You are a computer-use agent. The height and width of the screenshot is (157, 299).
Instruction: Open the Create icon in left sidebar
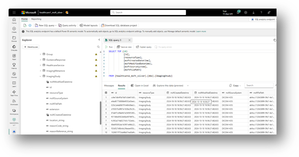click(14, 29)
